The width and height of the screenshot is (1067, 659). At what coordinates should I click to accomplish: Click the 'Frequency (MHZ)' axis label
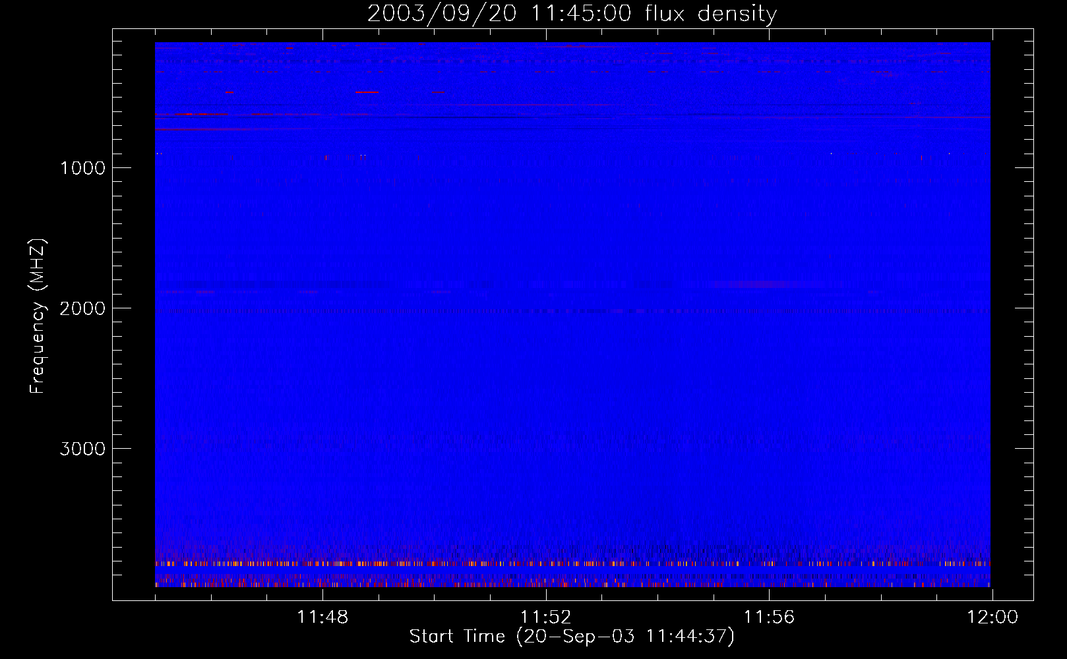point(38,316)
